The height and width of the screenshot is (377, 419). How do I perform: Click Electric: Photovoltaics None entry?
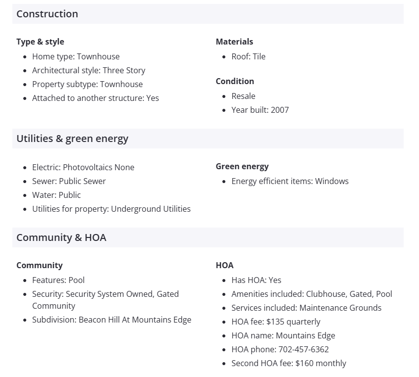[x=83, y=167]
